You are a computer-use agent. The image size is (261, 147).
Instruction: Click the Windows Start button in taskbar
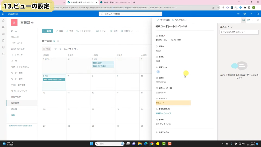(91, 144)
